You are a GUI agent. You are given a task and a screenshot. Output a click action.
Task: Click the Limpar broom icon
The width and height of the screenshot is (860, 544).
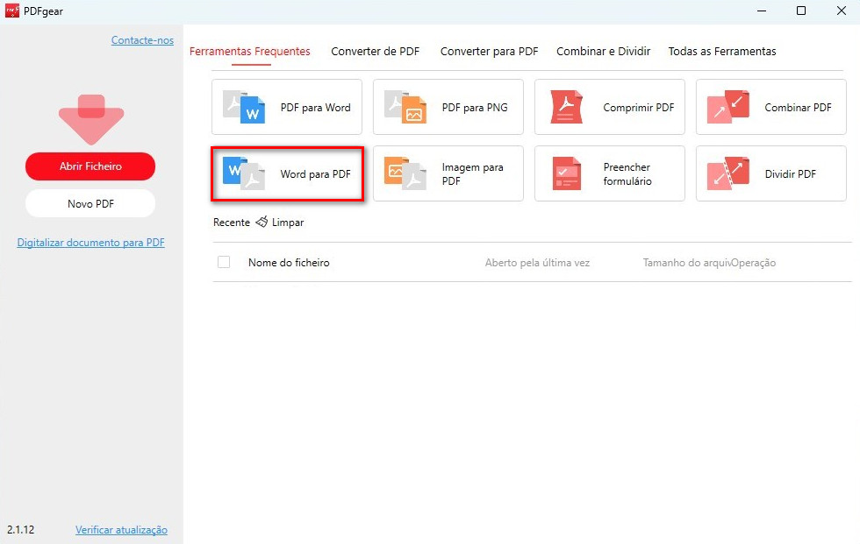[x=261, y=223]
